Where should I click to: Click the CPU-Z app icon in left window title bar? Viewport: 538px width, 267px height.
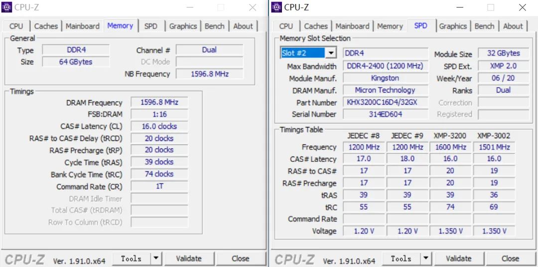click(6, 7)
